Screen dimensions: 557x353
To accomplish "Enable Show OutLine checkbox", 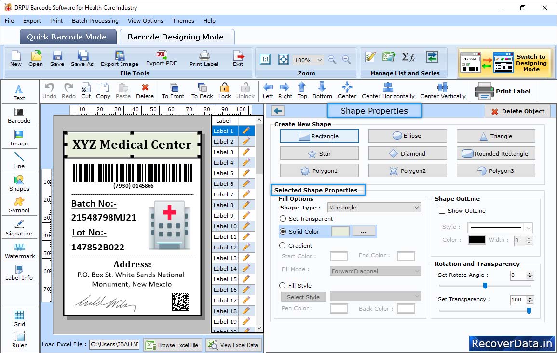I will click(442, 211).
